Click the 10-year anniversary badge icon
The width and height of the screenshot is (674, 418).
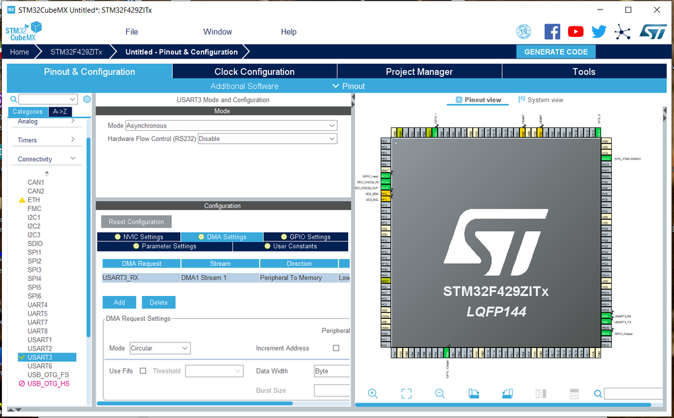click(x=524, y=32)
